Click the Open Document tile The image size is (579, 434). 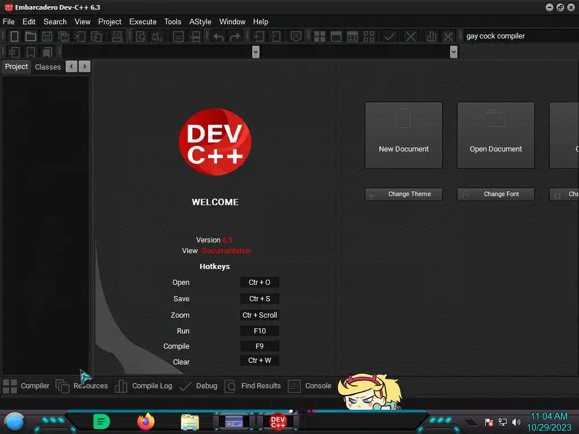495,136
